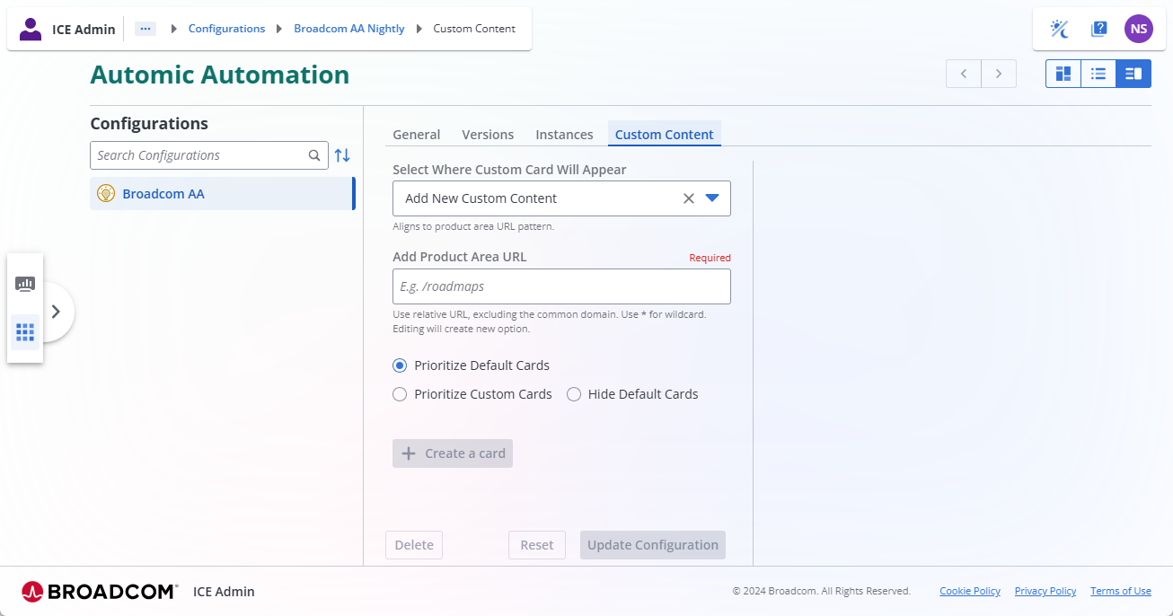Click Update Configuration button
This screenshot has width=1173, height=616.
click(x=653, y=545)
